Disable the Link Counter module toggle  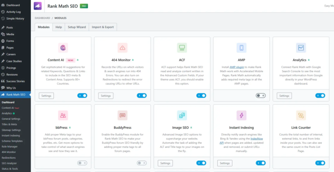320,163
